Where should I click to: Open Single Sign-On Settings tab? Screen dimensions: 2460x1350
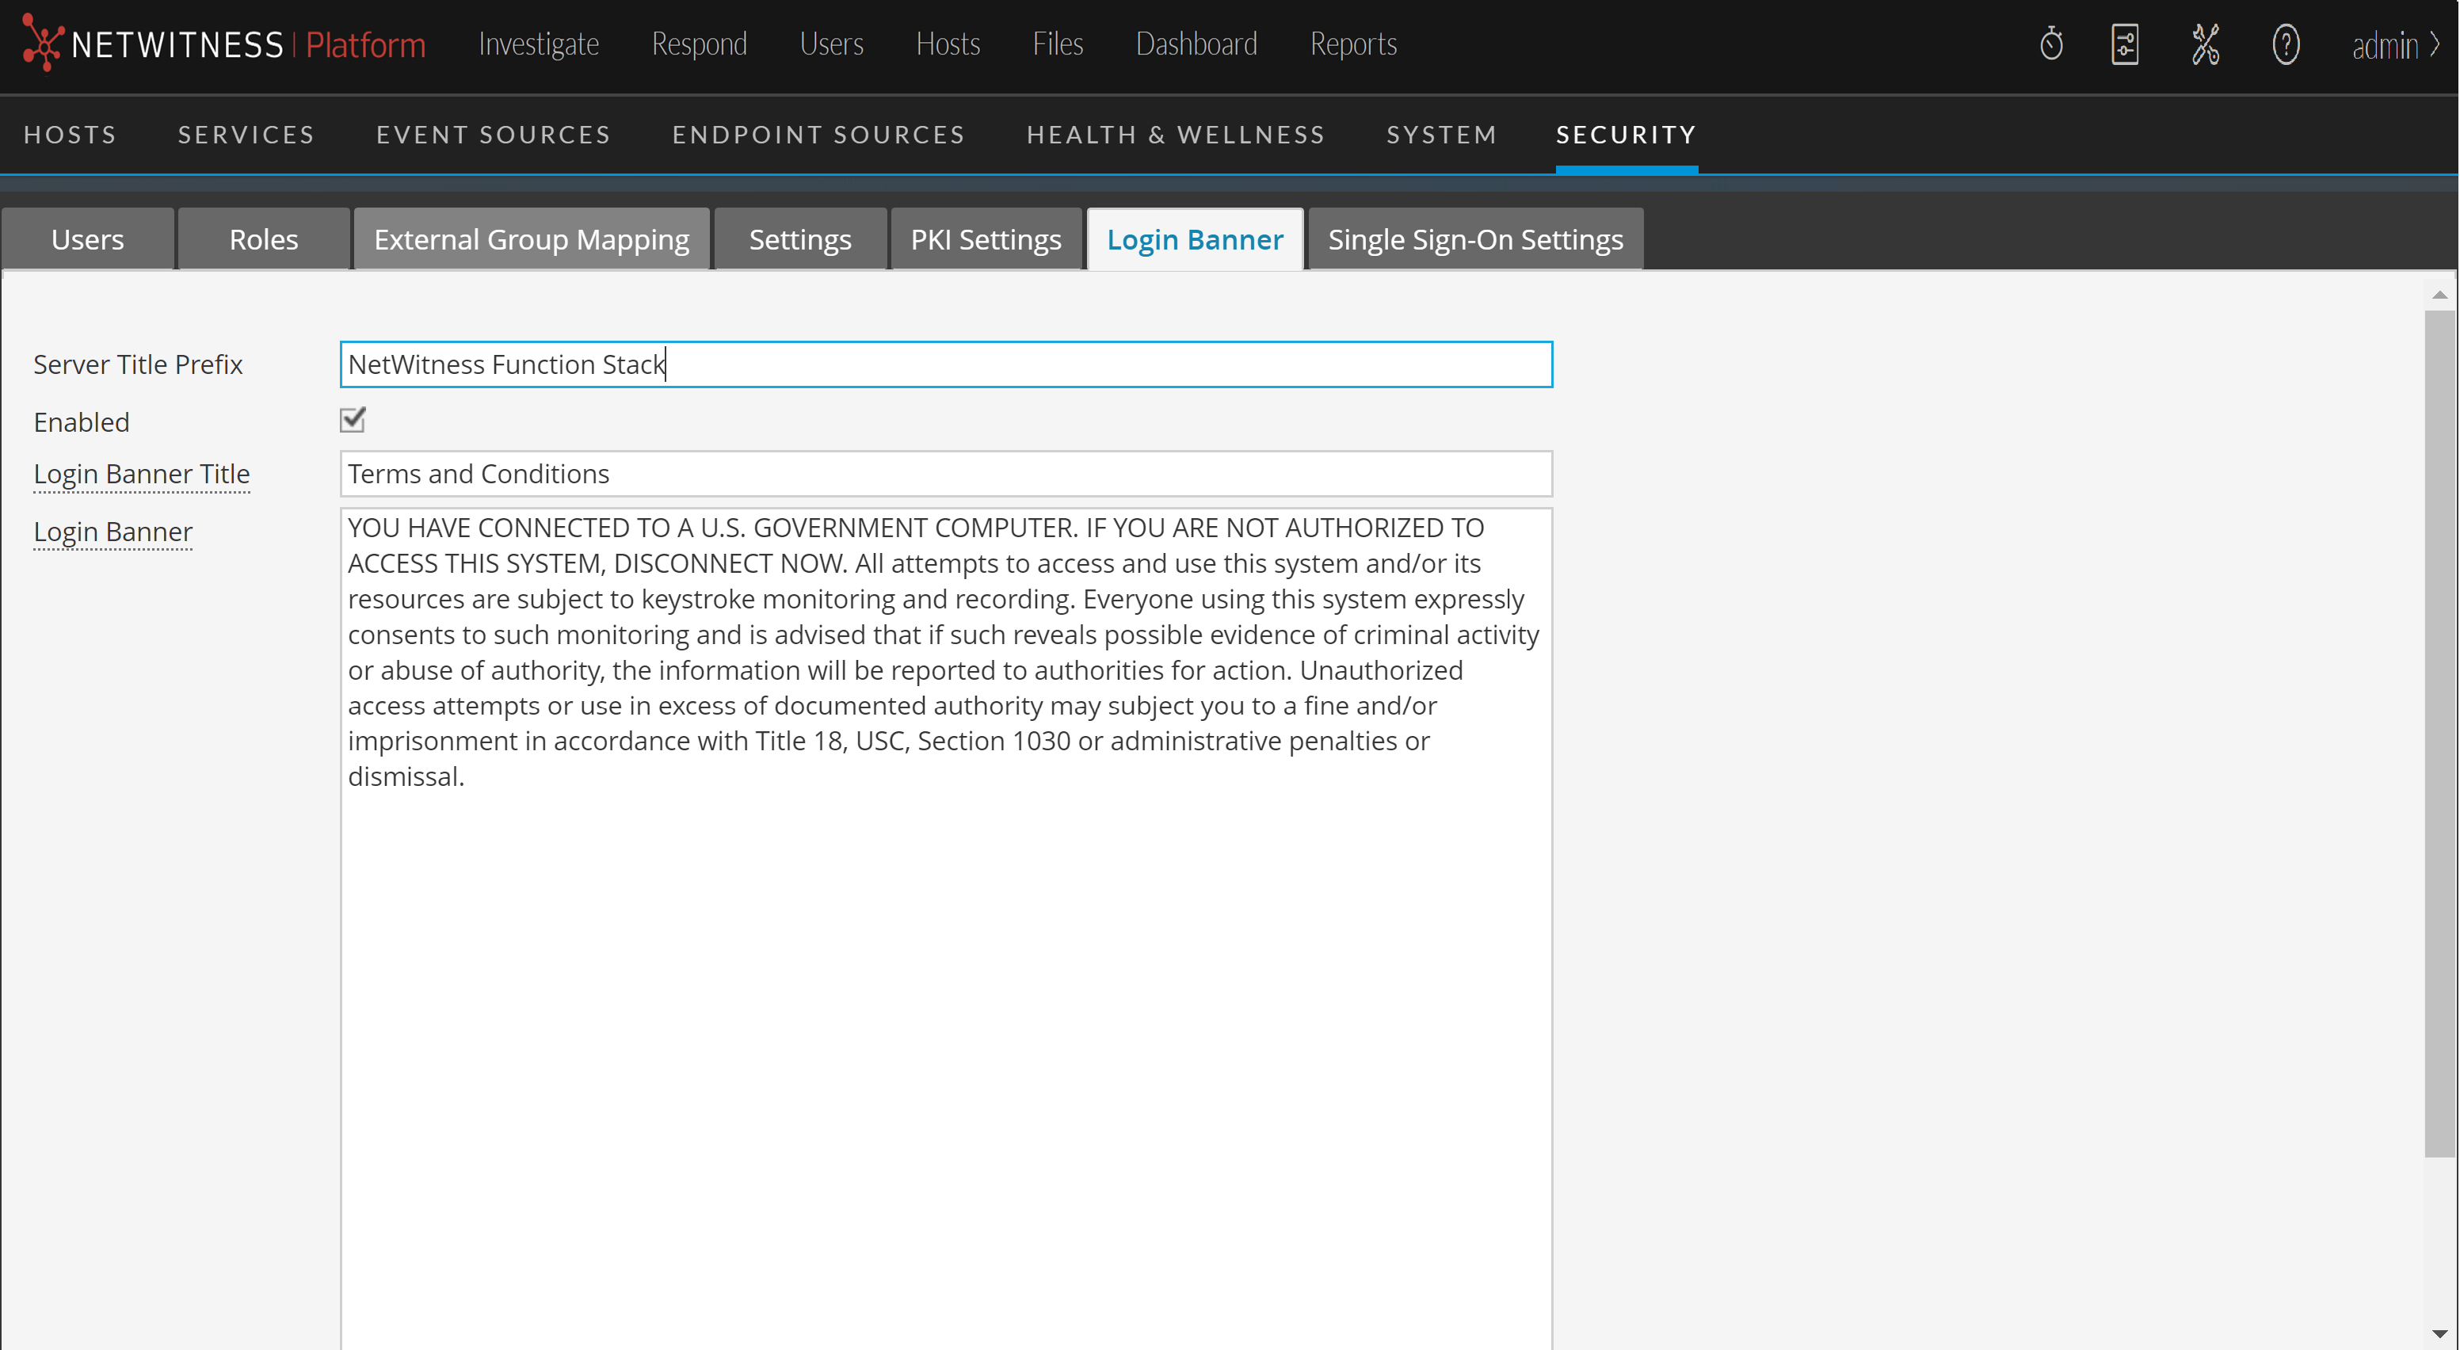coord(1474,239)
